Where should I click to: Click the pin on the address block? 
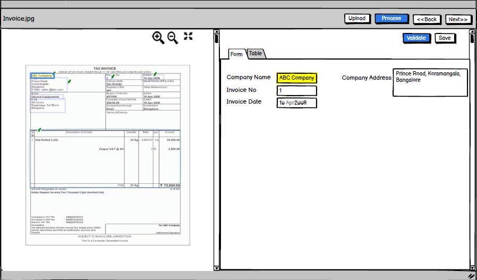69,81
